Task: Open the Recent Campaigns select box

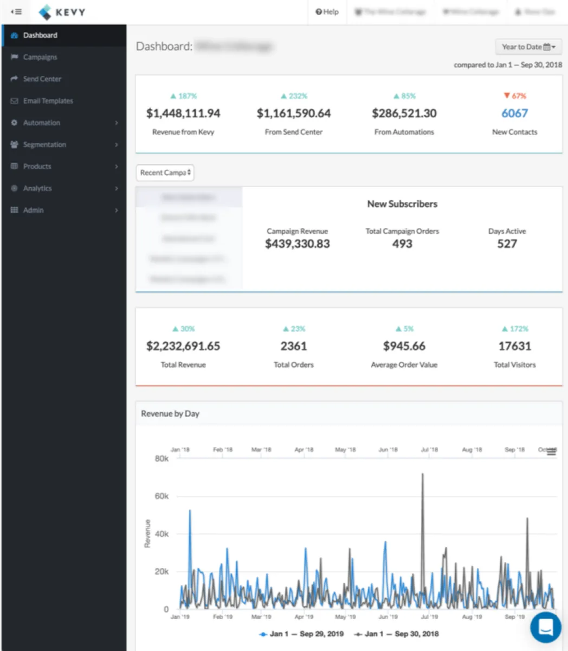Action: coord(165,173)
